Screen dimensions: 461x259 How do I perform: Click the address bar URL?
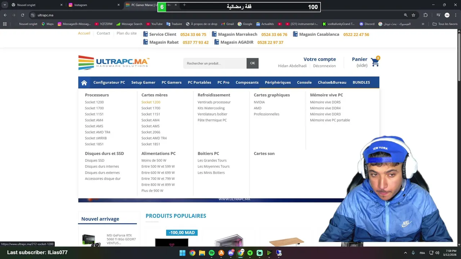tap(45, 15)
